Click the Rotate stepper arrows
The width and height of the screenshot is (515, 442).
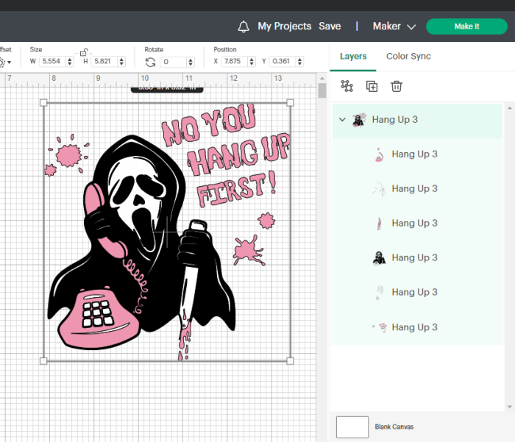(x=191, y=62)
